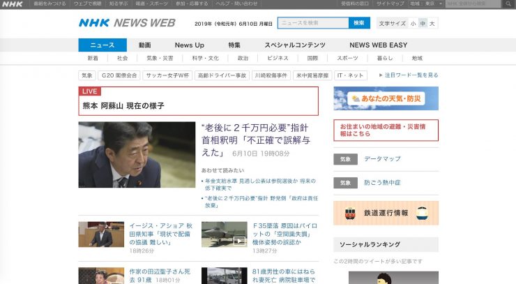Switch to the 動画 tab
Viewport: 516px width, 284px height.
144,45
